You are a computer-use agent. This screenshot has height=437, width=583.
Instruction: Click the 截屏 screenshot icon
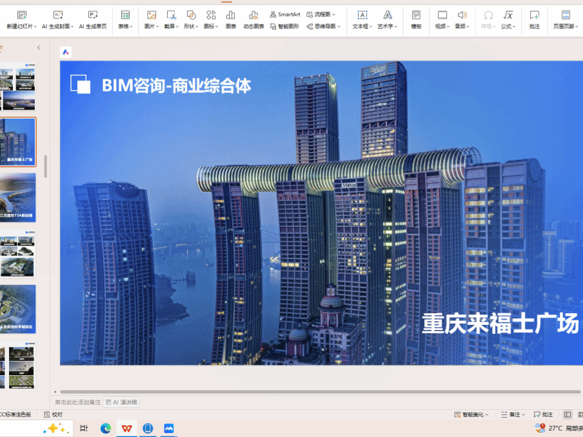click(172, 15)
